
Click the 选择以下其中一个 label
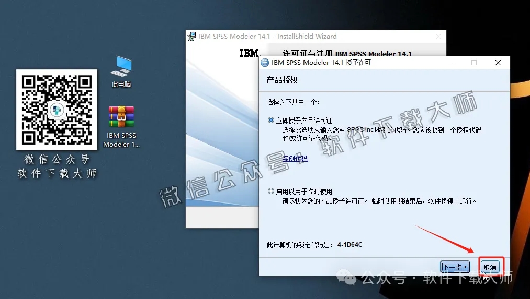(294, 102)
